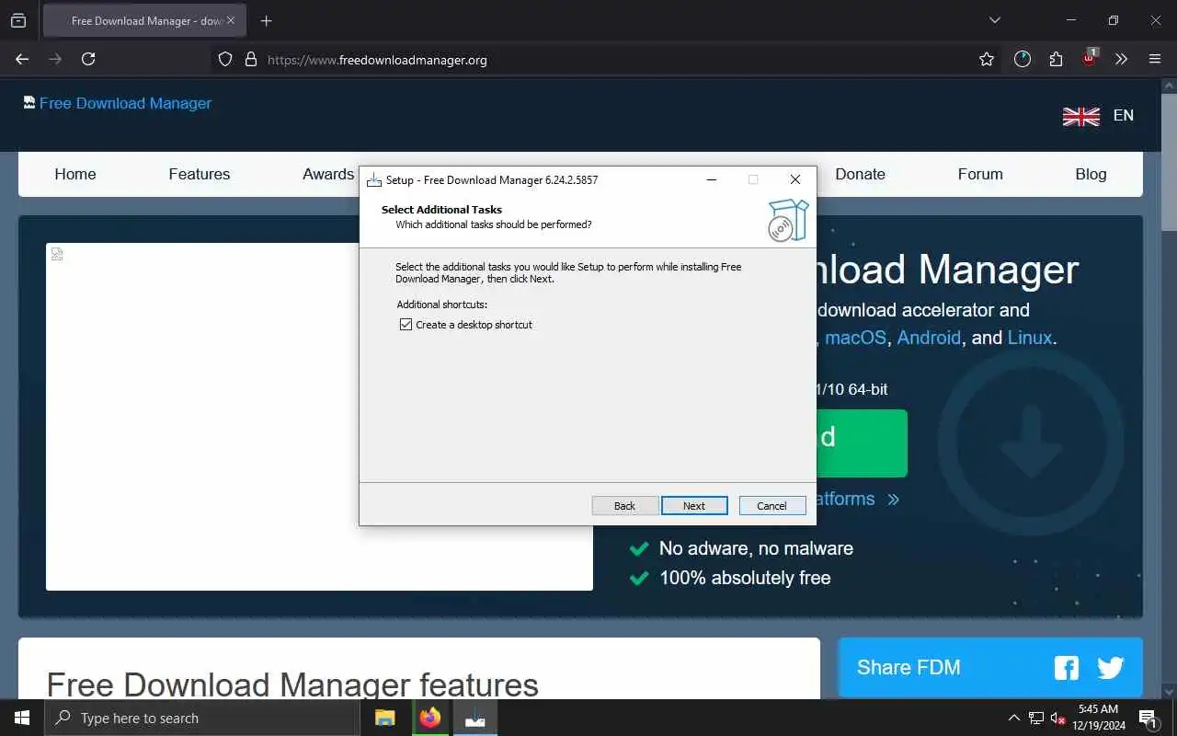1177x736 pixels.
Task: Share FDM on Twitter
Action: click(x=1111, y=668)
